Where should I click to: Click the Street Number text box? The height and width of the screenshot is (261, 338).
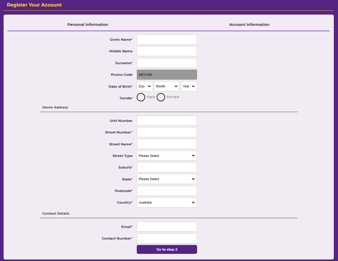[167, 132]
